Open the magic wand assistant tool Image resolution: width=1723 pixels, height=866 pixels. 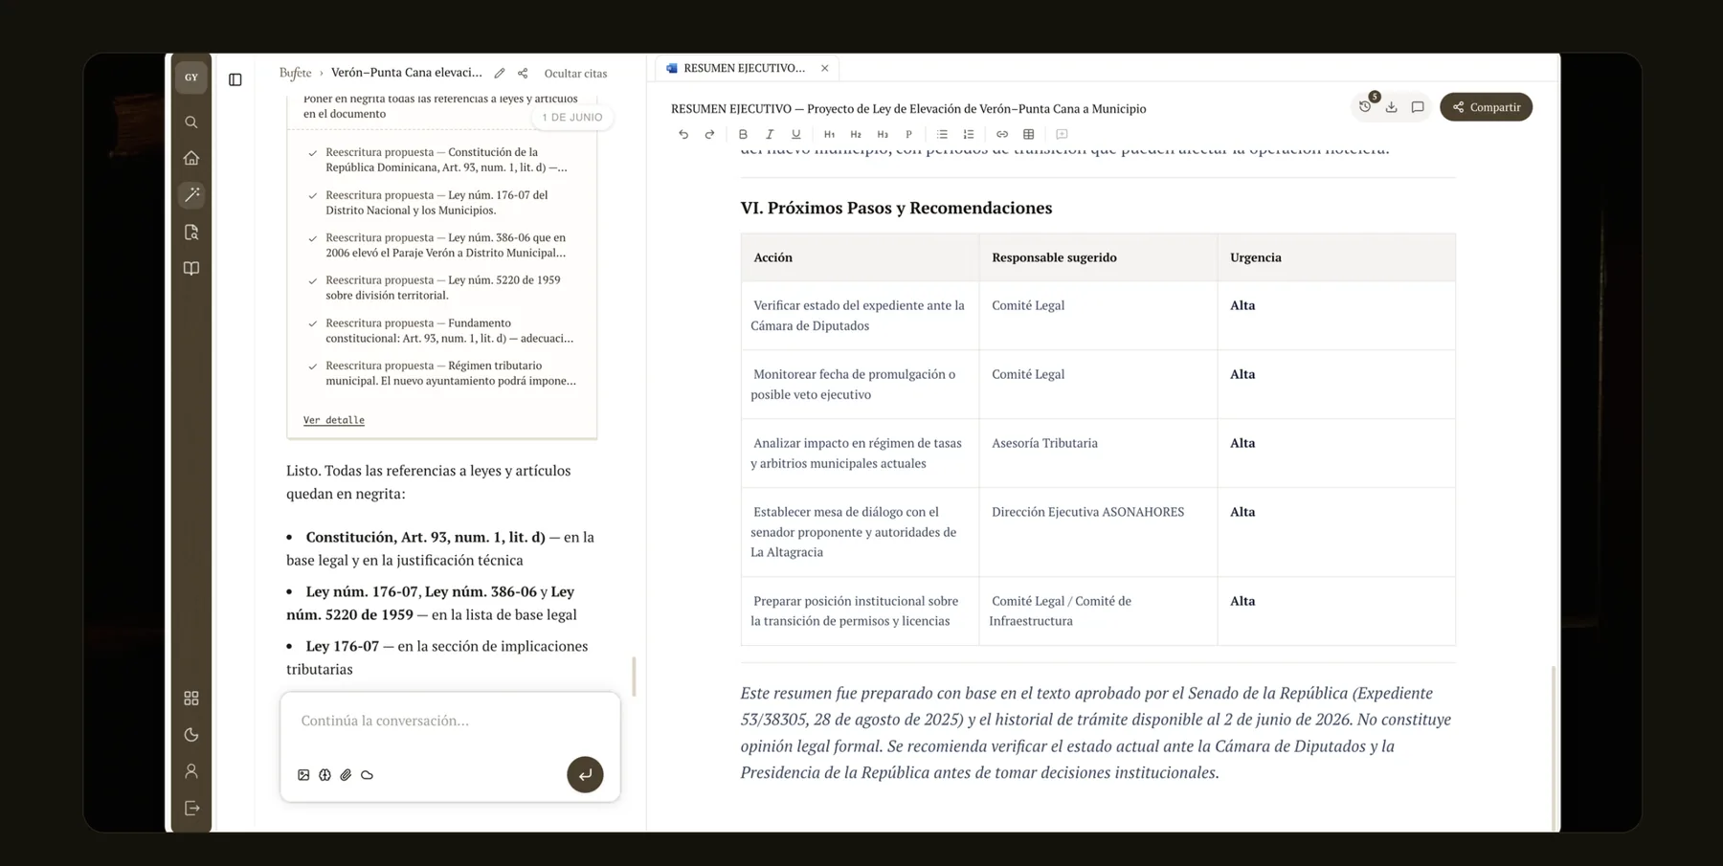point(191,194)
